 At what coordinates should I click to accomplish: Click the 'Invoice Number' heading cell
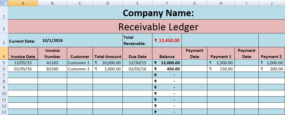pos(52,53)
